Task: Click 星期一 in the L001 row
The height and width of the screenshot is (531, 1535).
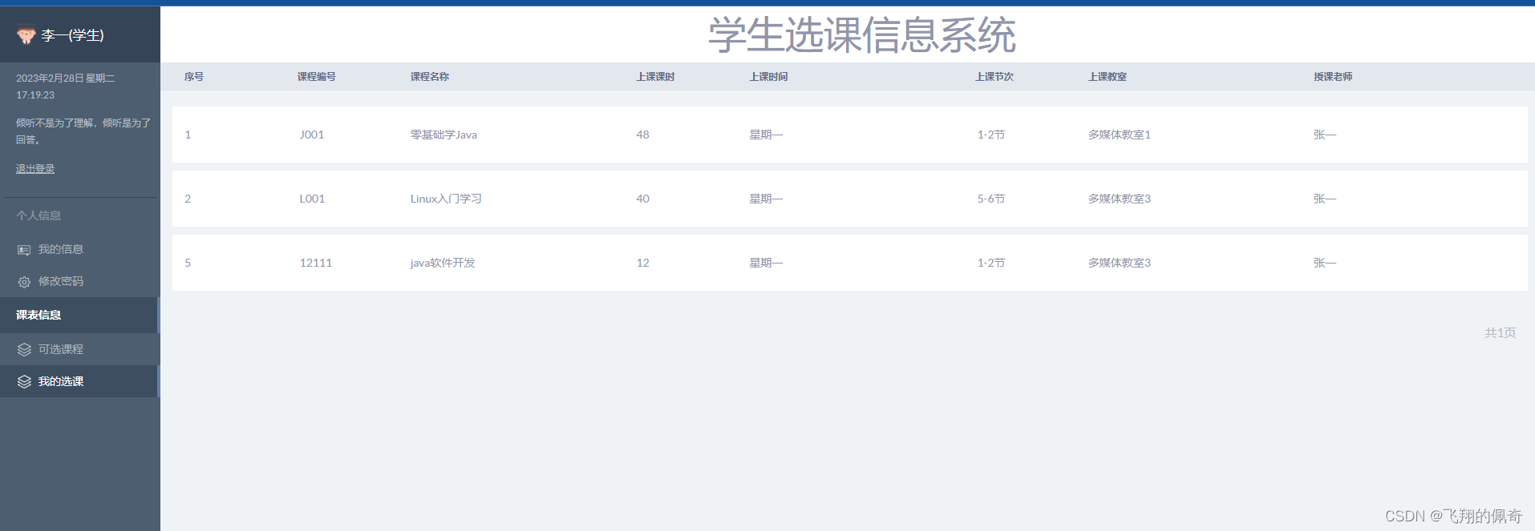Action: pos(766,199)
